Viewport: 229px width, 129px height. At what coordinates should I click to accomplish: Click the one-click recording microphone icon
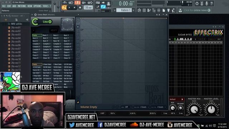[207, 3]
